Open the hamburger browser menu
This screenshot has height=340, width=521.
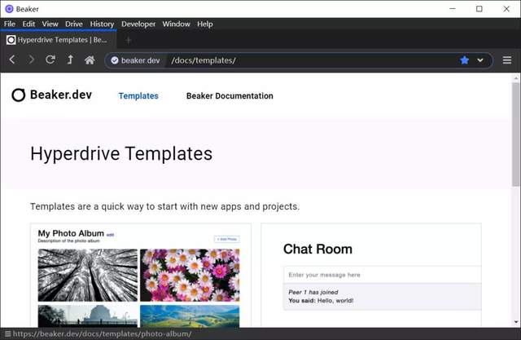tap(506, 60)
